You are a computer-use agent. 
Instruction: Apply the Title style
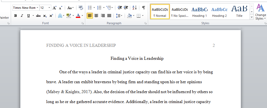(239, 12)
